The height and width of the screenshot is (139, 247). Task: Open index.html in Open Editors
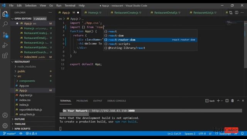pos(33,57)
